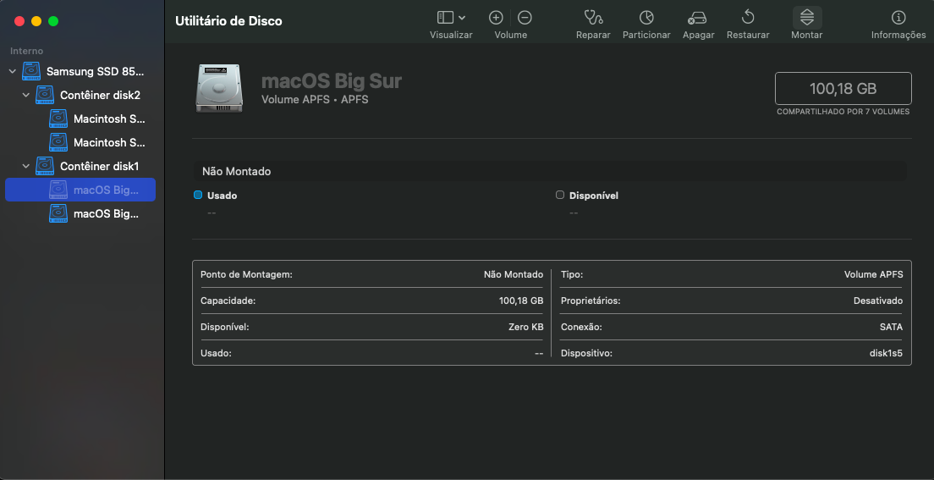Click the Usado blue legend swatch

(x=198, y=195)
